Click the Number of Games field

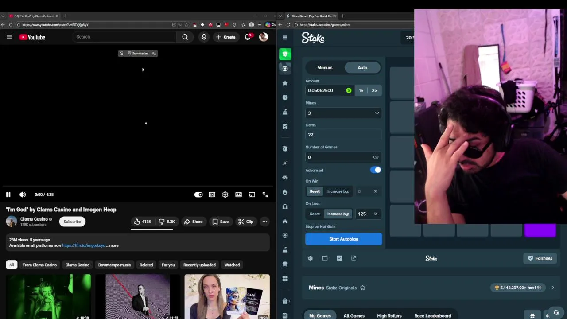[x=343, y=157]
